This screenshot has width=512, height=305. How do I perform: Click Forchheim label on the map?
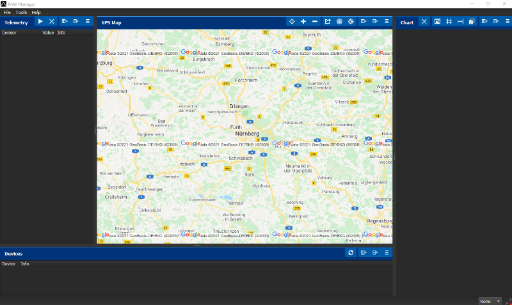pyautogui.click(x=246, y=80)
